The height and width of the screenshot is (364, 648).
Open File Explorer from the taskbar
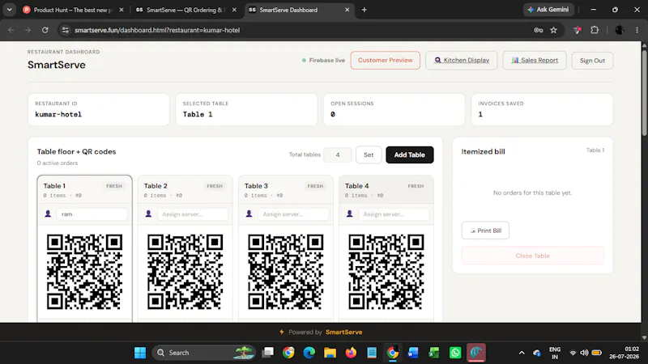[330, 353]
